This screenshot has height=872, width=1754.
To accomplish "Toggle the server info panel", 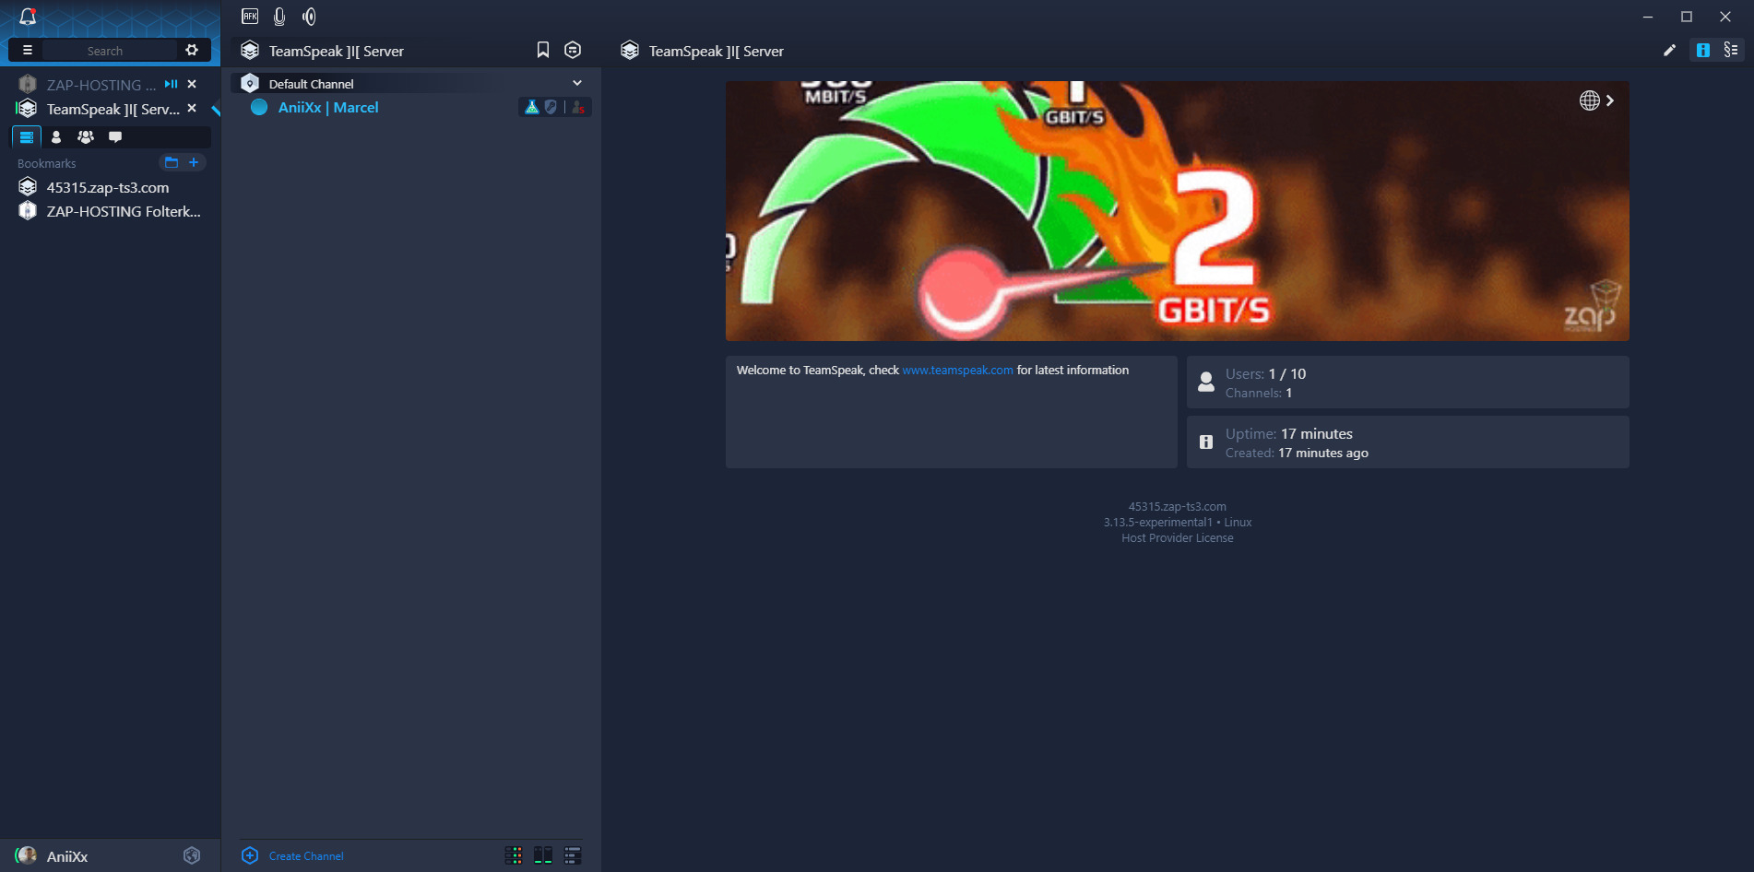I will pos(1702,50).
